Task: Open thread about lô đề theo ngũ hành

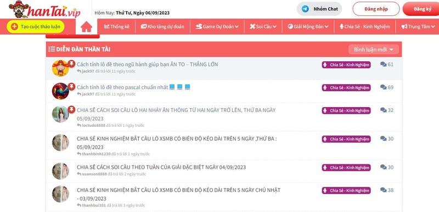Action: click(147, 64)
